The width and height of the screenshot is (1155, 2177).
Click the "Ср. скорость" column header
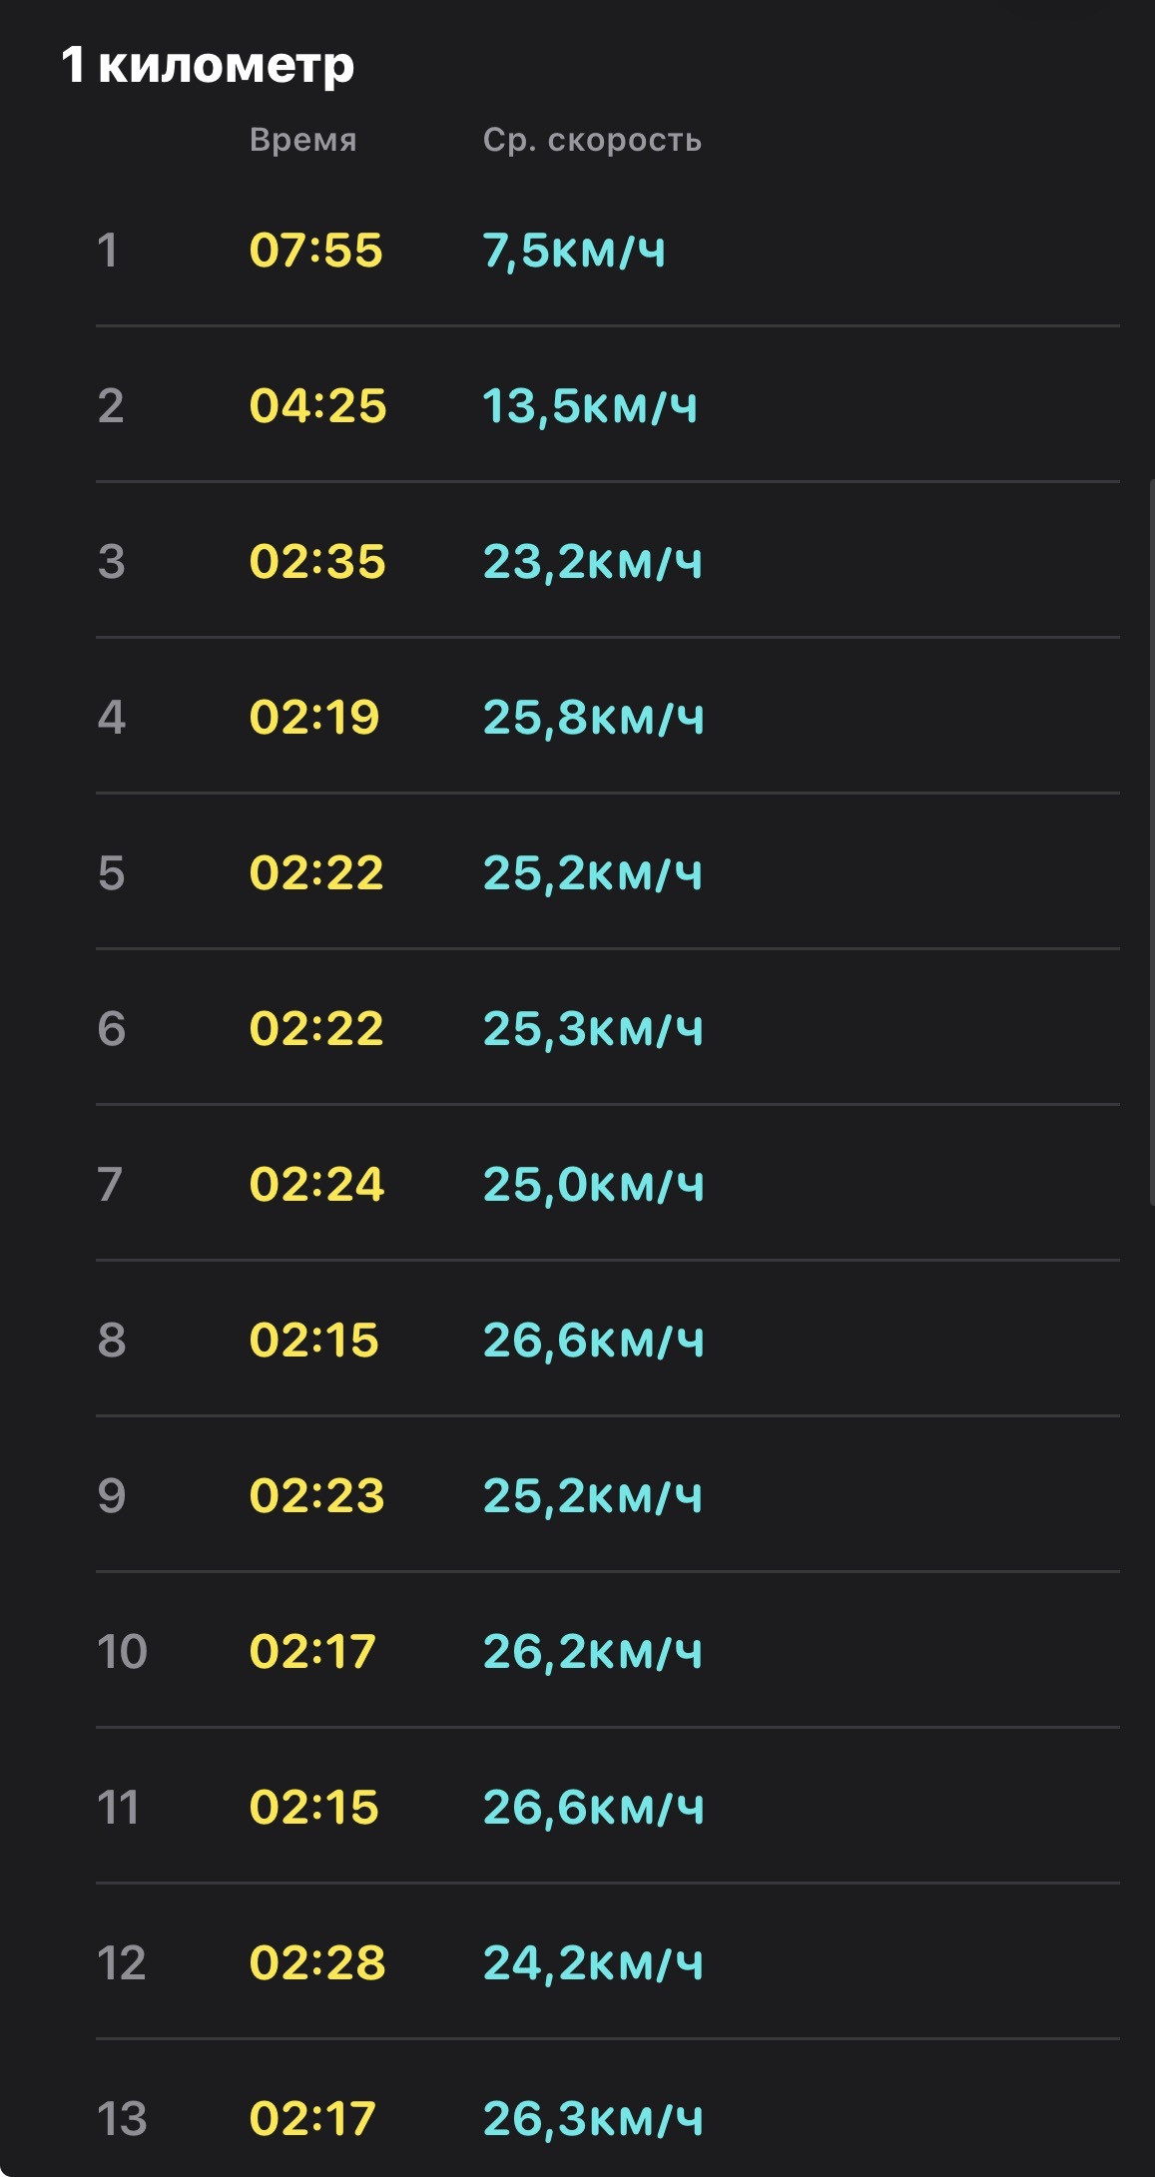tap(592, 141)
